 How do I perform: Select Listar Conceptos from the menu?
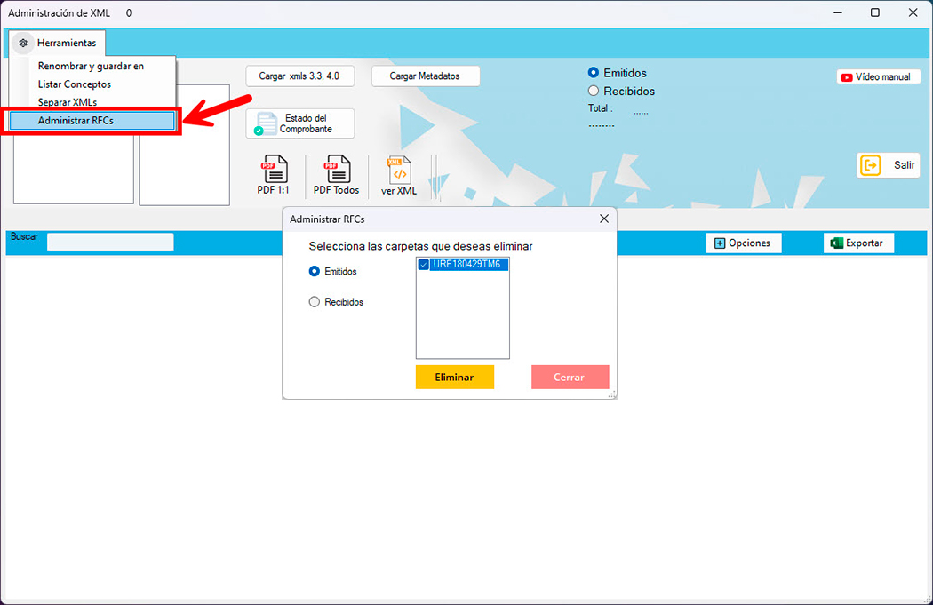tap(75, 84)
